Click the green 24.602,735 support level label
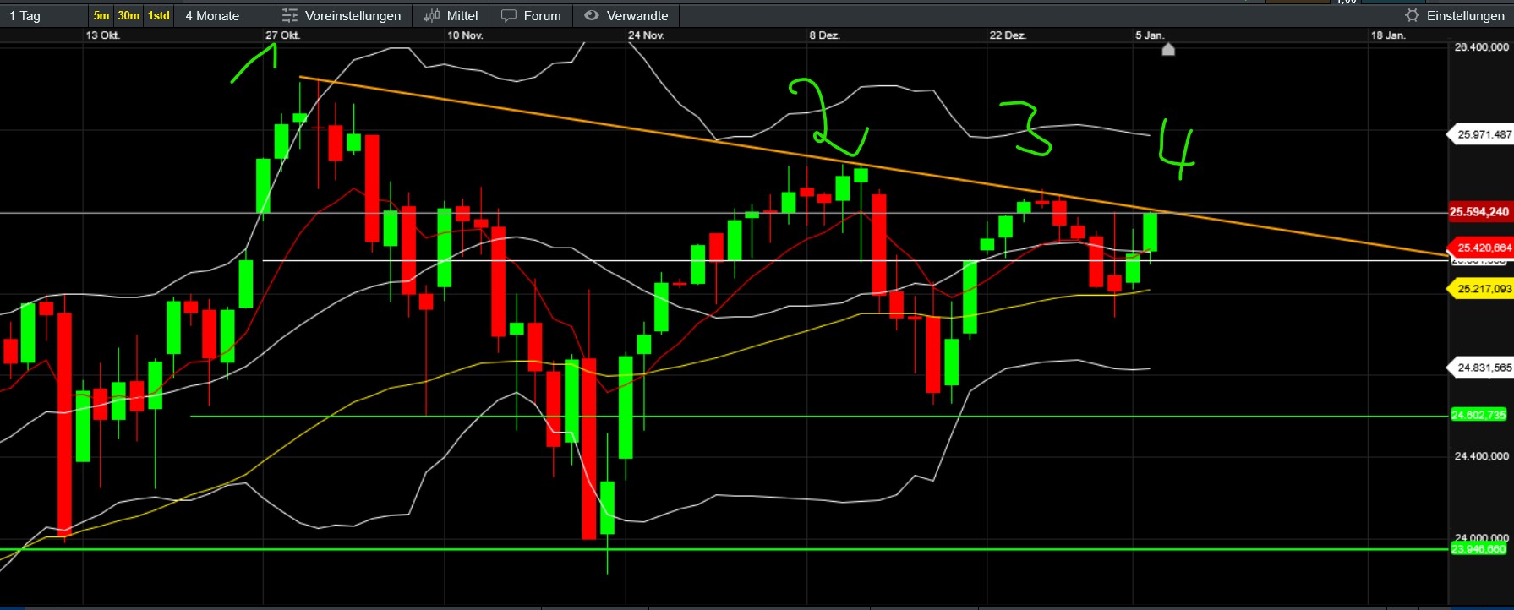Screen dimensions: 1514x610 click(1478, 415)
